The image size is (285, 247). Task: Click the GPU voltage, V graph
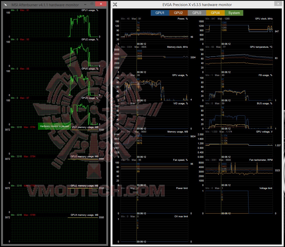[239, 145]
